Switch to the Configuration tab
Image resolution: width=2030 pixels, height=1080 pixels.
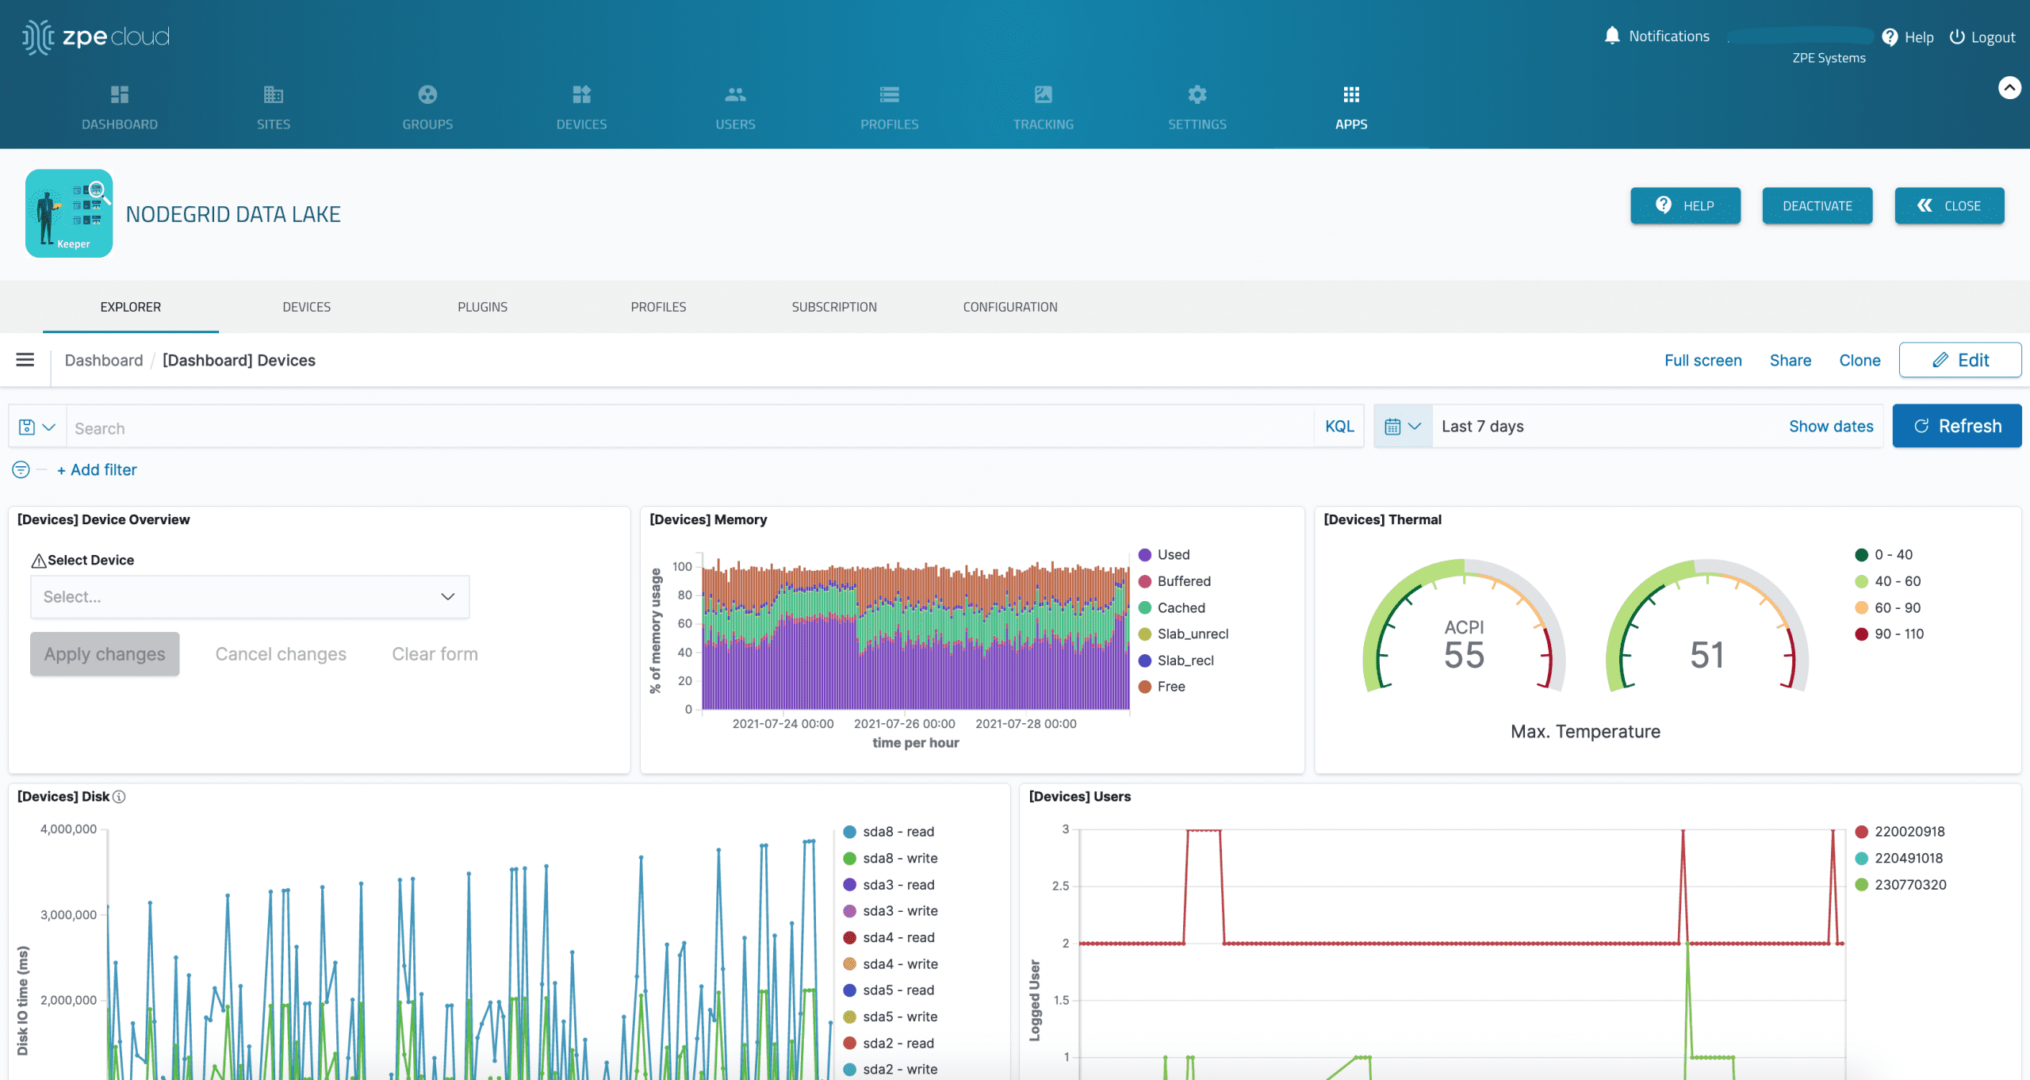(x=1009, y=306)
